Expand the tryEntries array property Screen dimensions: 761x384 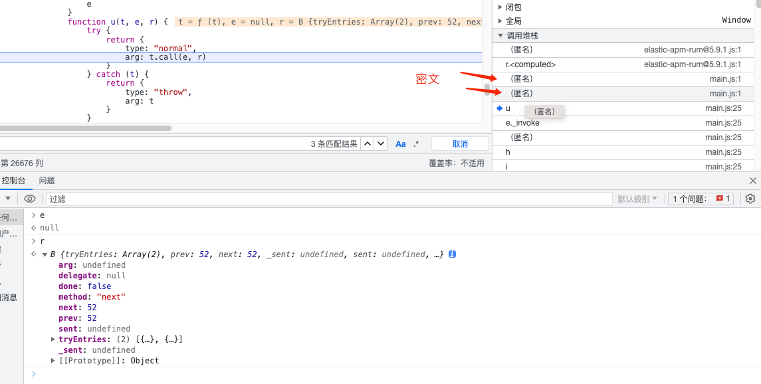[53, 339]
